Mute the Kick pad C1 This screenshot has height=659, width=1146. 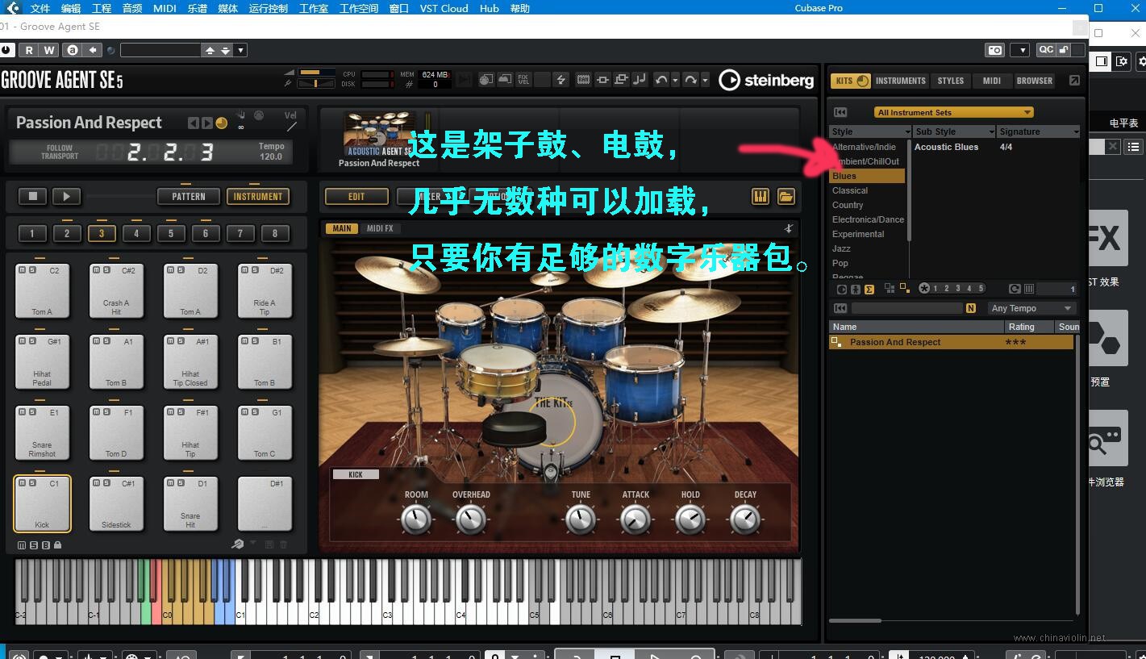point(22,483)
